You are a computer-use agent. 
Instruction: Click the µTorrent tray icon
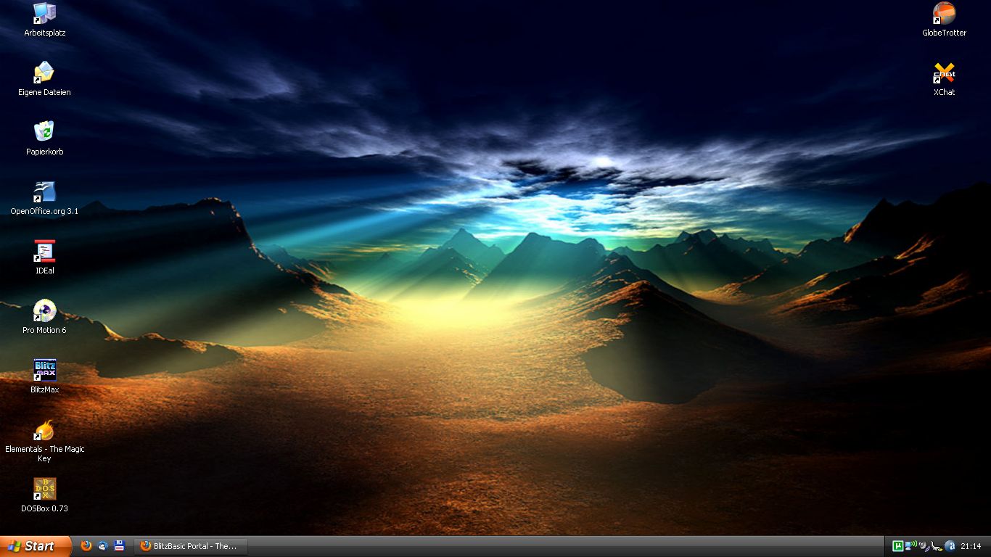tap(898, 546)
